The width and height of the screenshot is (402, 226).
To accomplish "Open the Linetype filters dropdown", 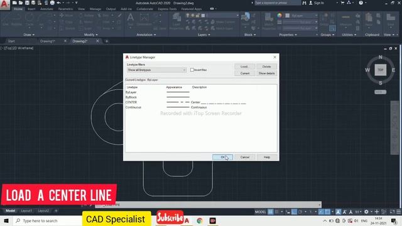I will [x=156, y=70].
